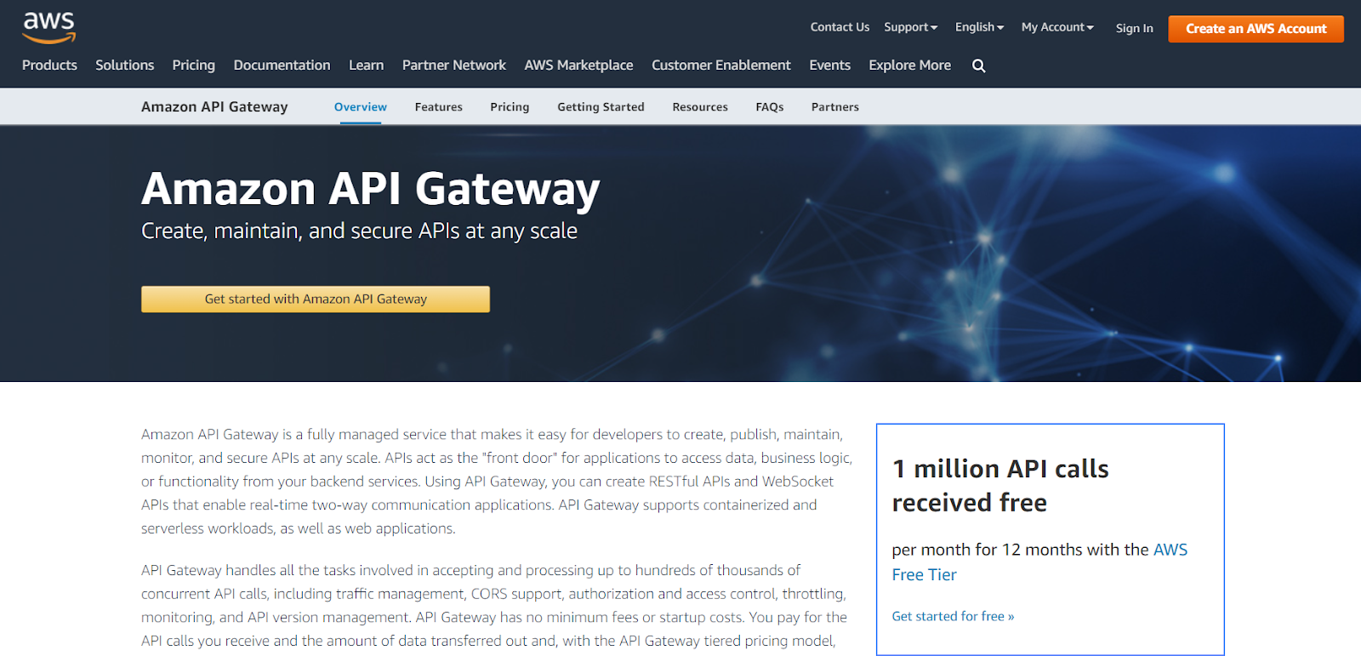Click the Amazon API Gateway subnav title
This screenshot has height=656, width=1361.
pos(214,107)
